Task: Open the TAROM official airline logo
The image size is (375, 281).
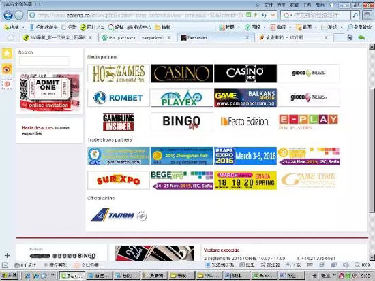Action: tap(119, 215)
